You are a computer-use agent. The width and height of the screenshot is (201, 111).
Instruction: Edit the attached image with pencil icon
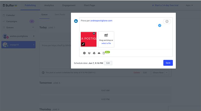coord(83,44)
